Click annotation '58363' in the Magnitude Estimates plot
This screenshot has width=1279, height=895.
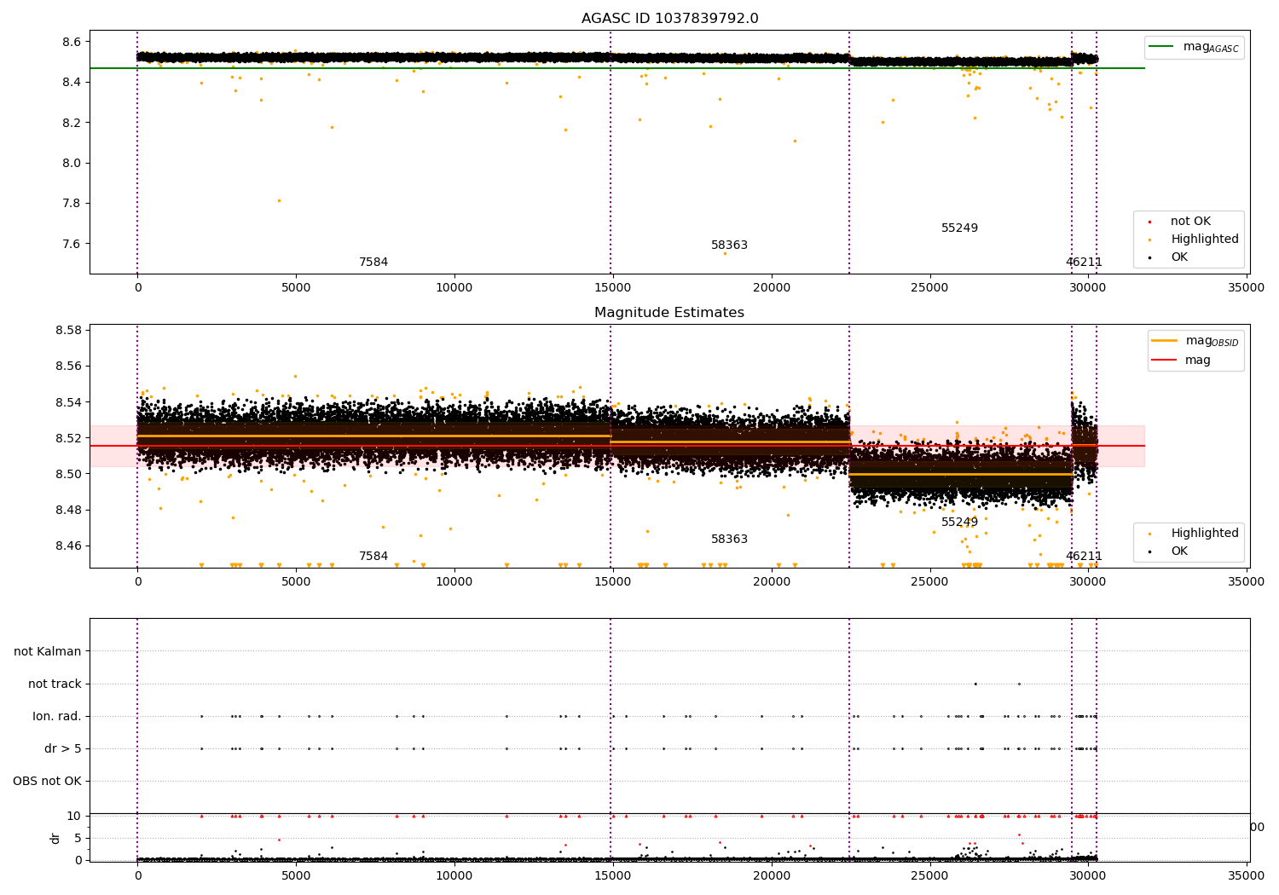(x=729, y=540)
